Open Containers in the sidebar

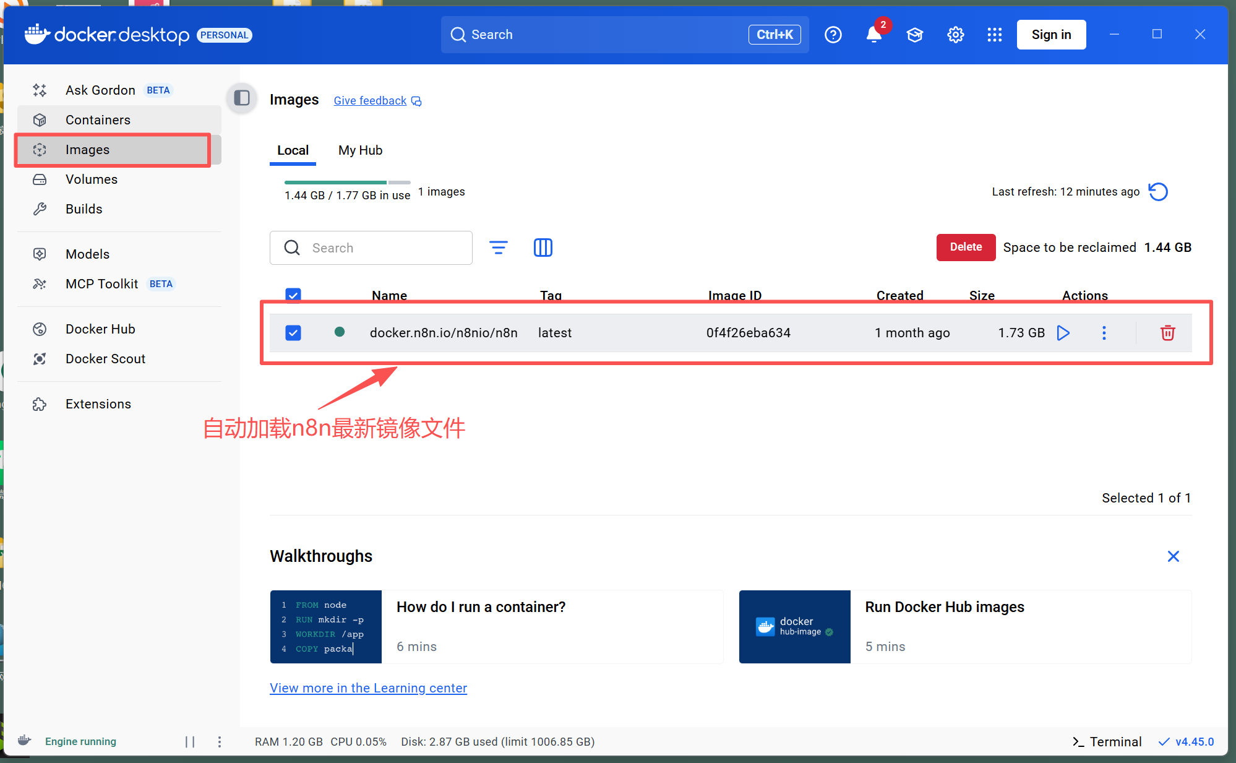pyautogui.click(x=98, y=120)
